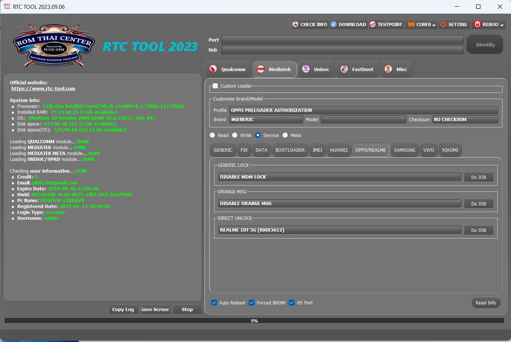Uncheck the HS Port checkbox

(x=292, y=303)
